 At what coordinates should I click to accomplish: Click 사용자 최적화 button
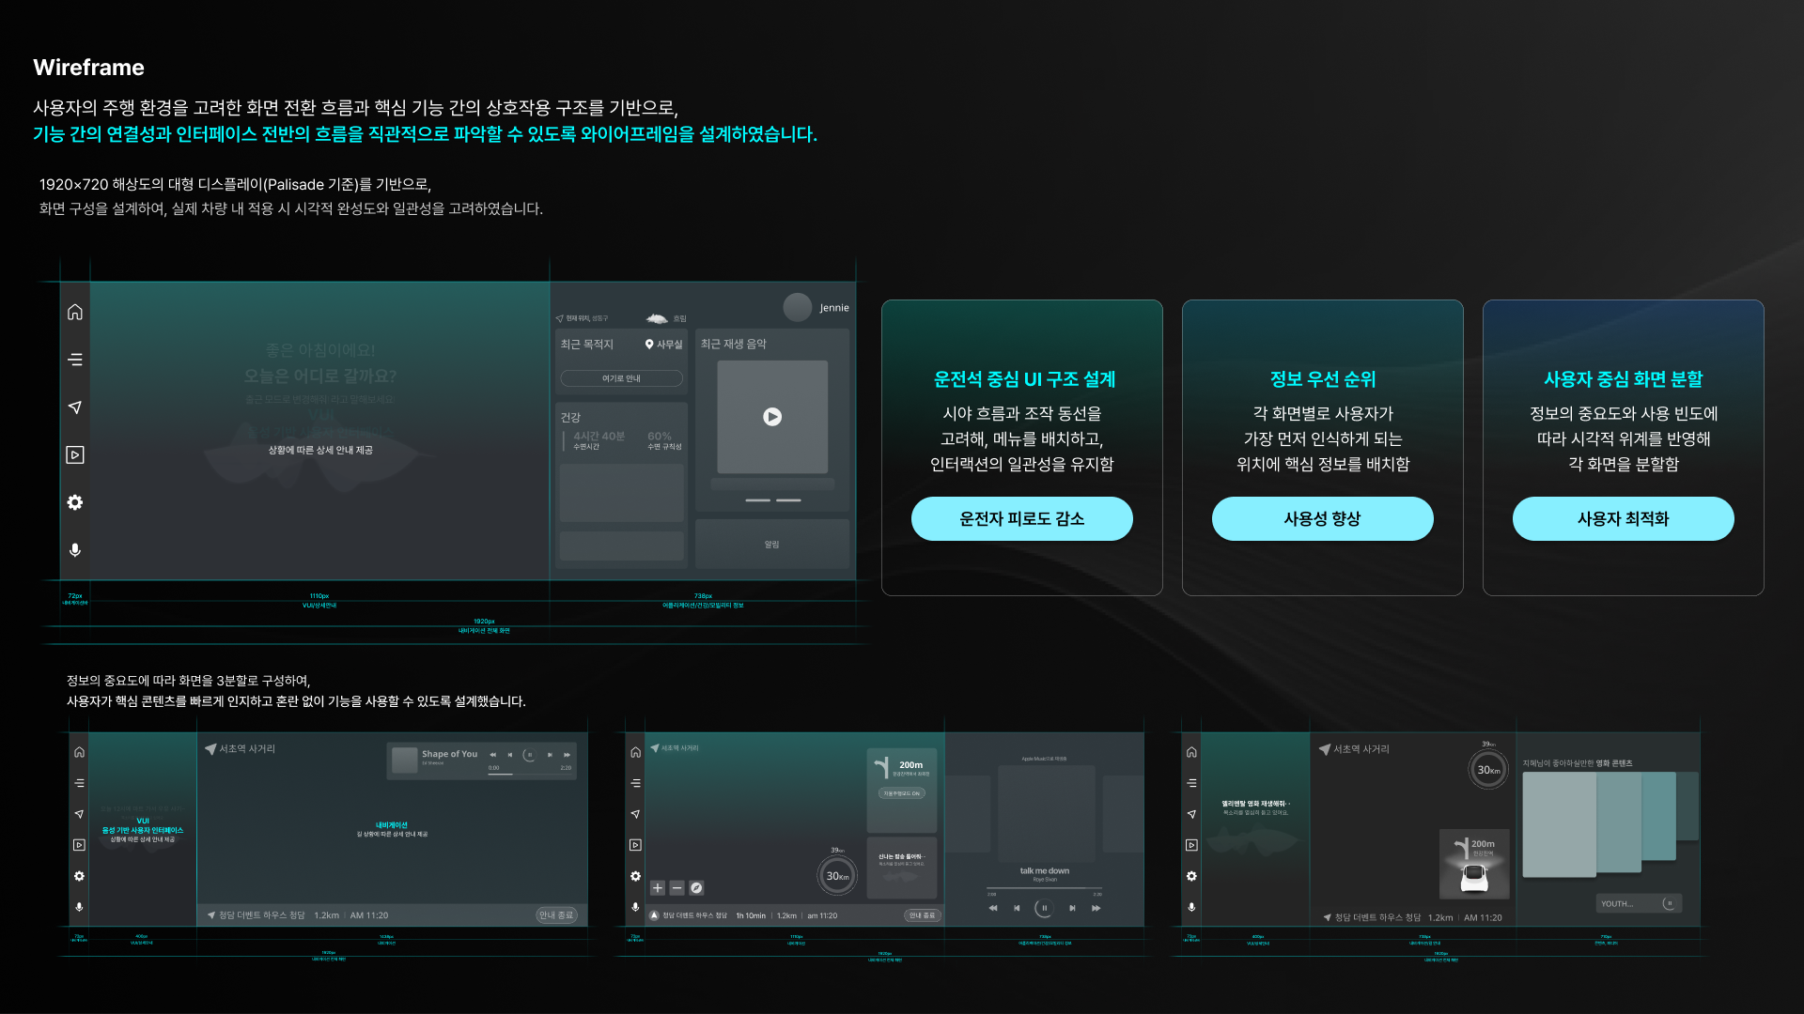tap(1623, 518)
